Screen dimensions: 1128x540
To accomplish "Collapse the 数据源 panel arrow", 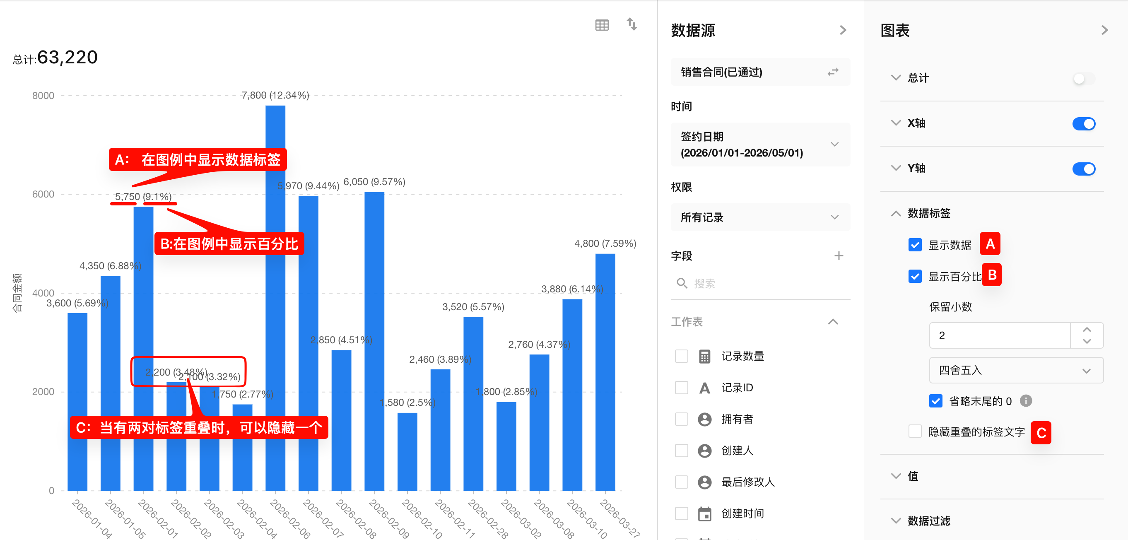I will click(x=843, y=30).
